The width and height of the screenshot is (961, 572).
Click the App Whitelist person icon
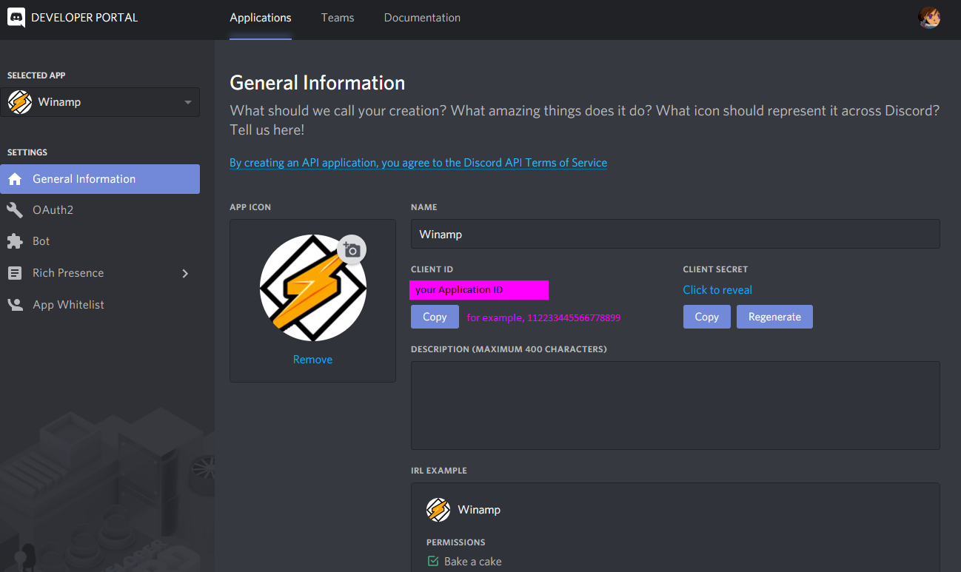point(15,304)
